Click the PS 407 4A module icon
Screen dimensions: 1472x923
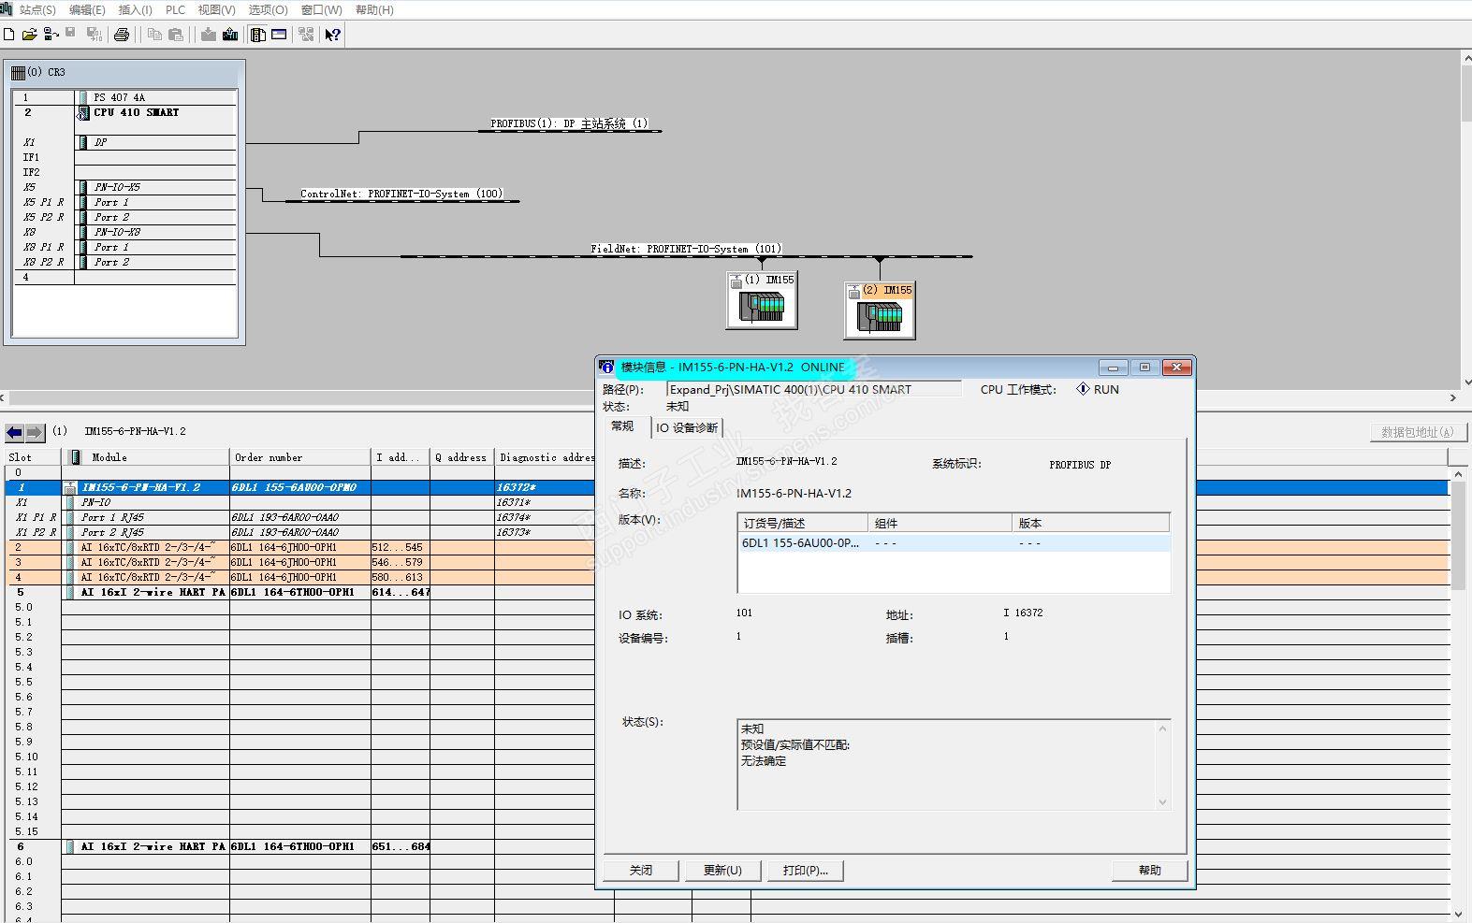pyautogui.click(x=83, y=97)
